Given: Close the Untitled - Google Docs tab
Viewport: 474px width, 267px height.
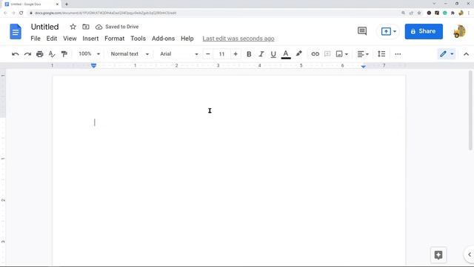Looking at the screenshot, I should tap(57, 4).
